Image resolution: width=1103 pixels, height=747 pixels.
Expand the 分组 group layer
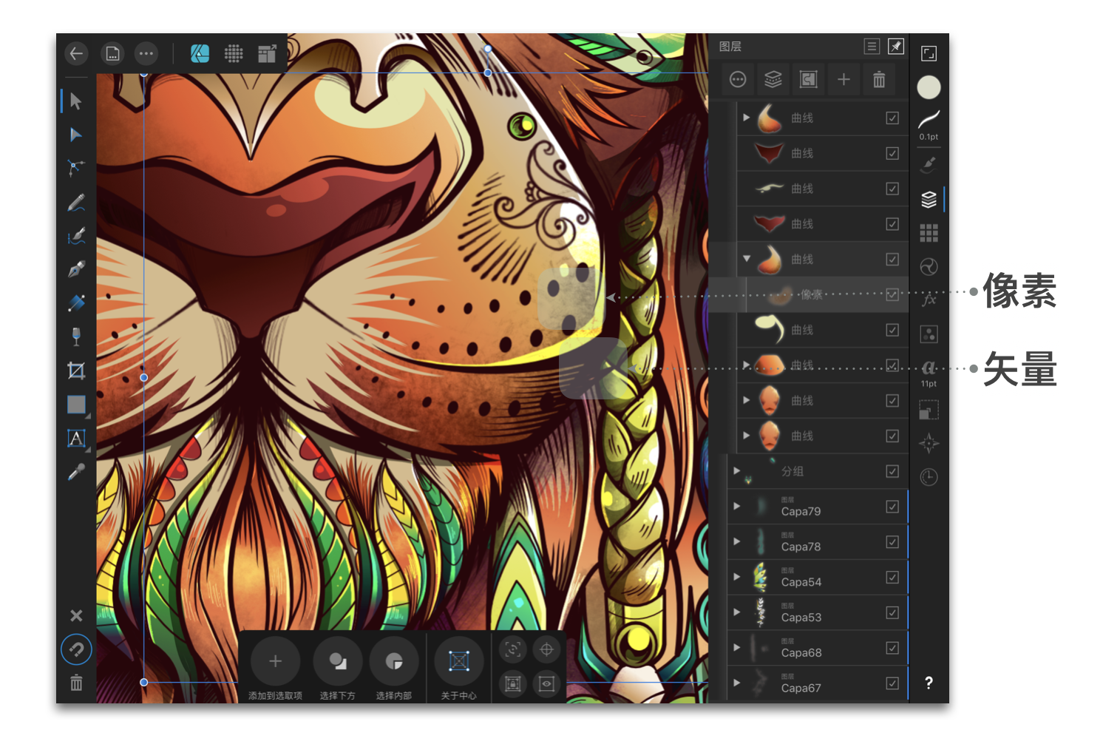click(736, 470)
